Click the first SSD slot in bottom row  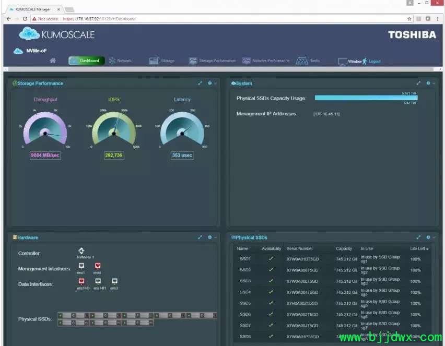[x=73, y=323]
